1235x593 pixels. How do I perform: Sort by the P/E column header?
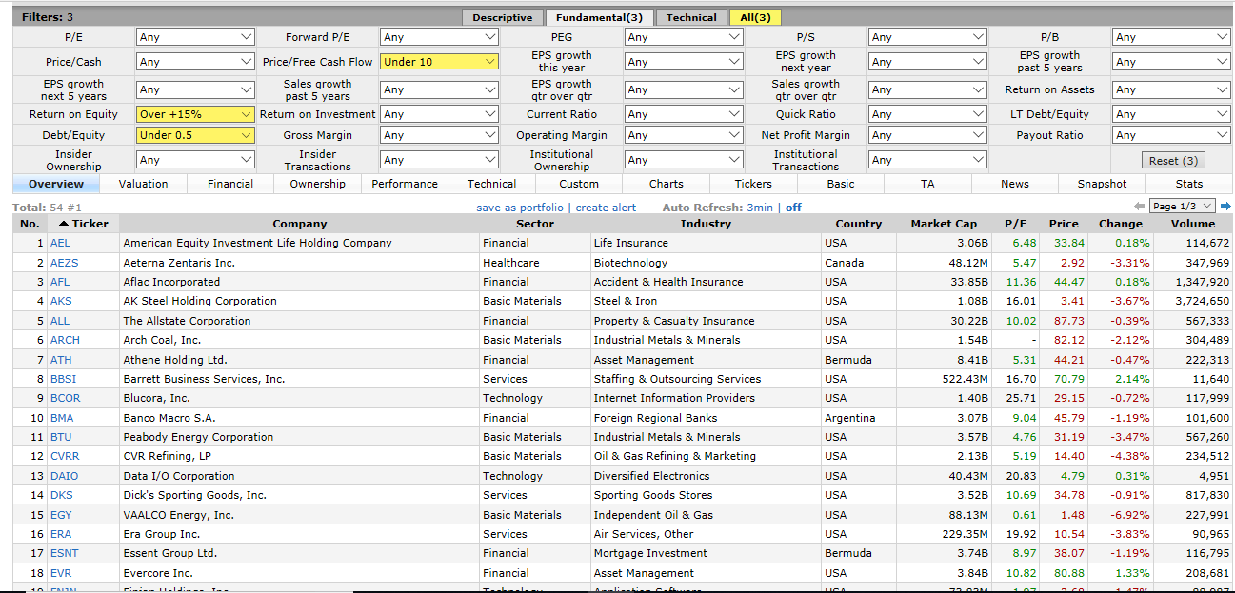[1016, 224]
